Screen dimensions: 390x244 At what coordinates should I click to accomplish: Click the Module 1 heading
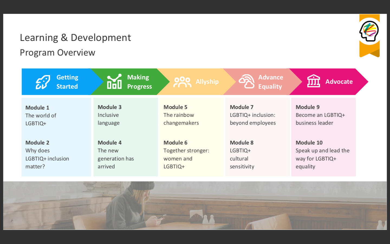[x=37, y=108]
